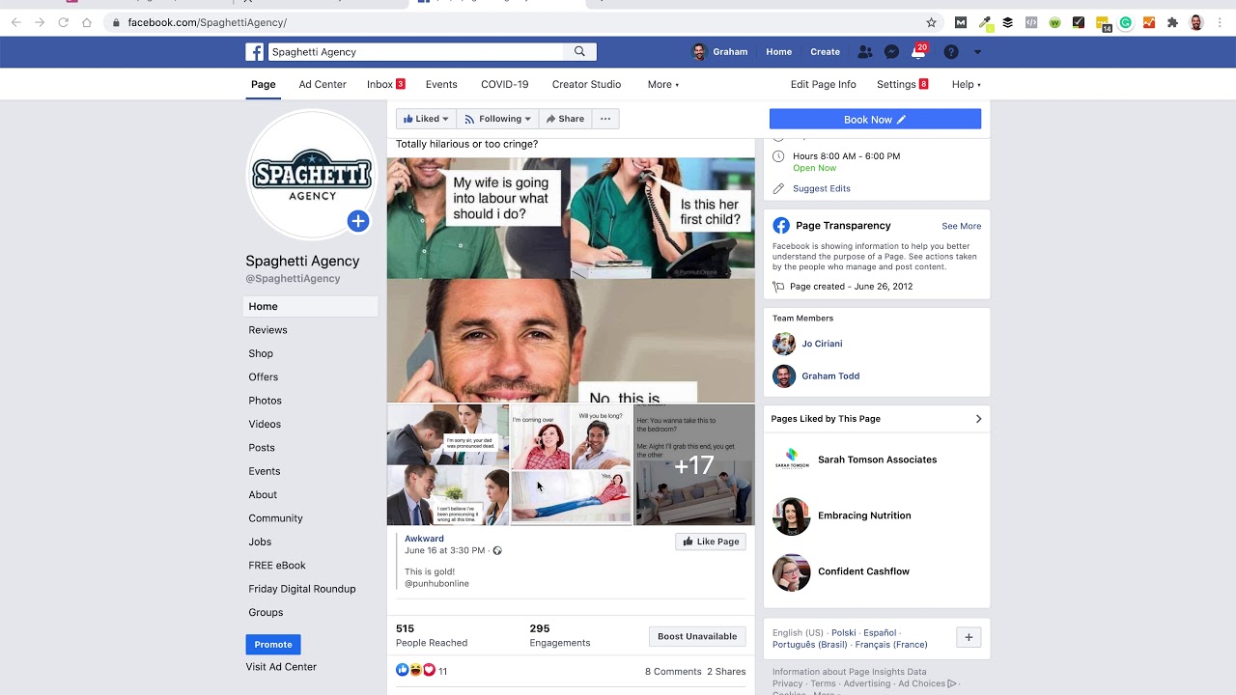Open Embracing Nutrition page avatar
The width and height of the screenshot is (1236, 695).
pyautogui.click(x=792, y=516)
